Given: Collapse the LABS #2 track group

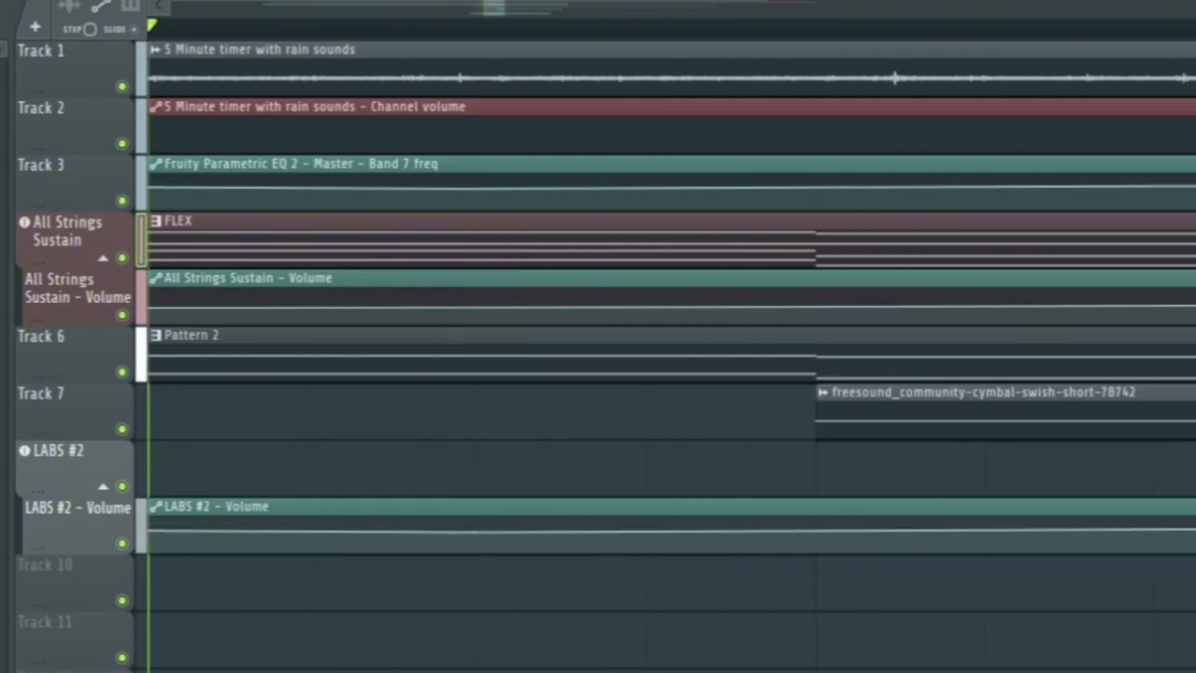Looking at the screenshot, I should click(103, 486).
